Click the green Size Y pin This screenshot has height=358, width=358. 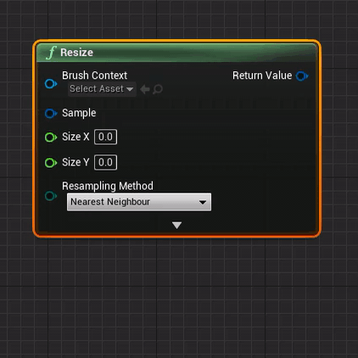(x=51, y=163)
